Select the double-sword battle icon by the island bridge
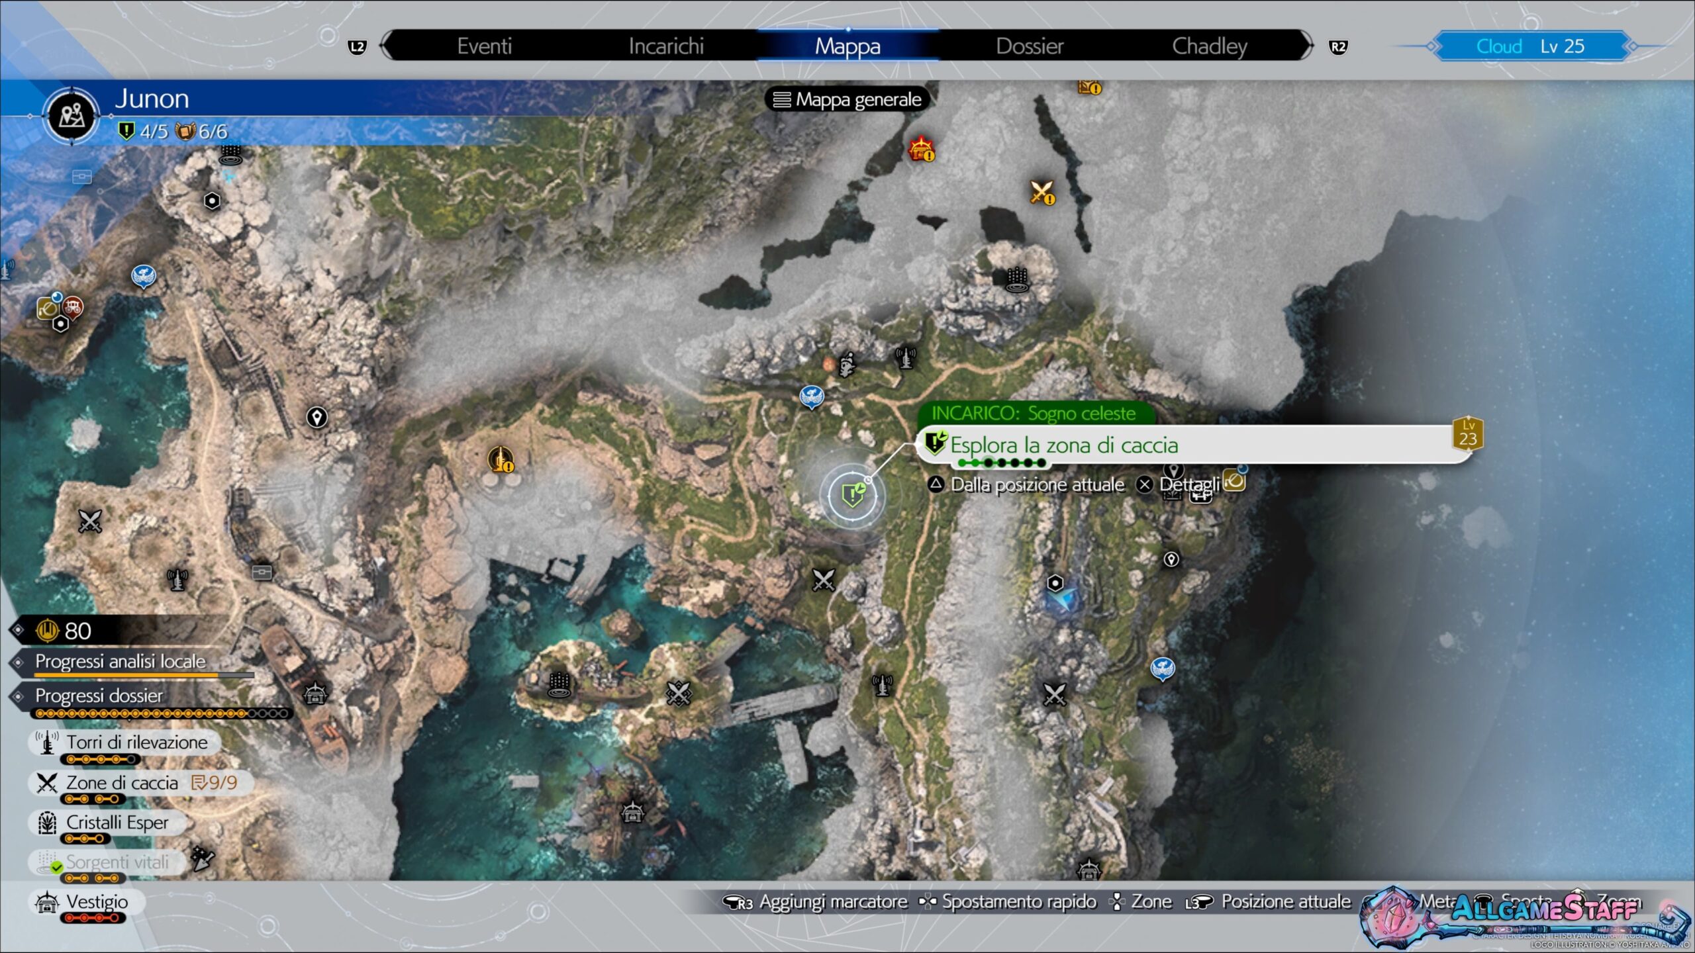The image size is (1695, 953). [679, 694]
